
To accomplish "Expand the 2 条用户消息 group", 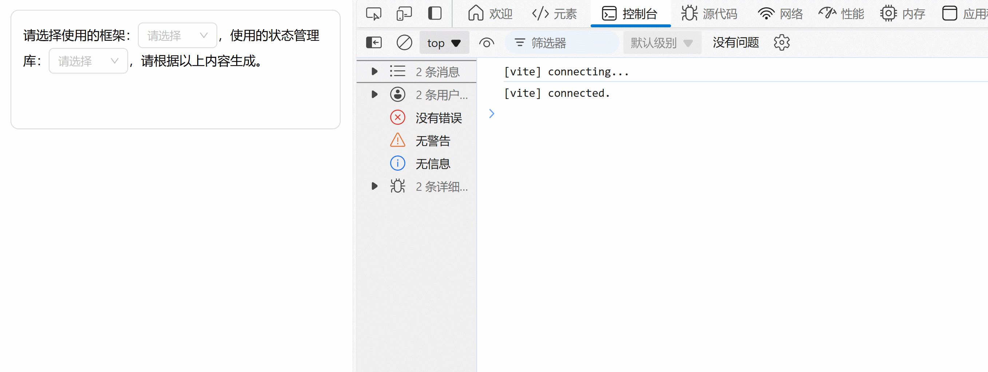I will click(x=374, y=94).
